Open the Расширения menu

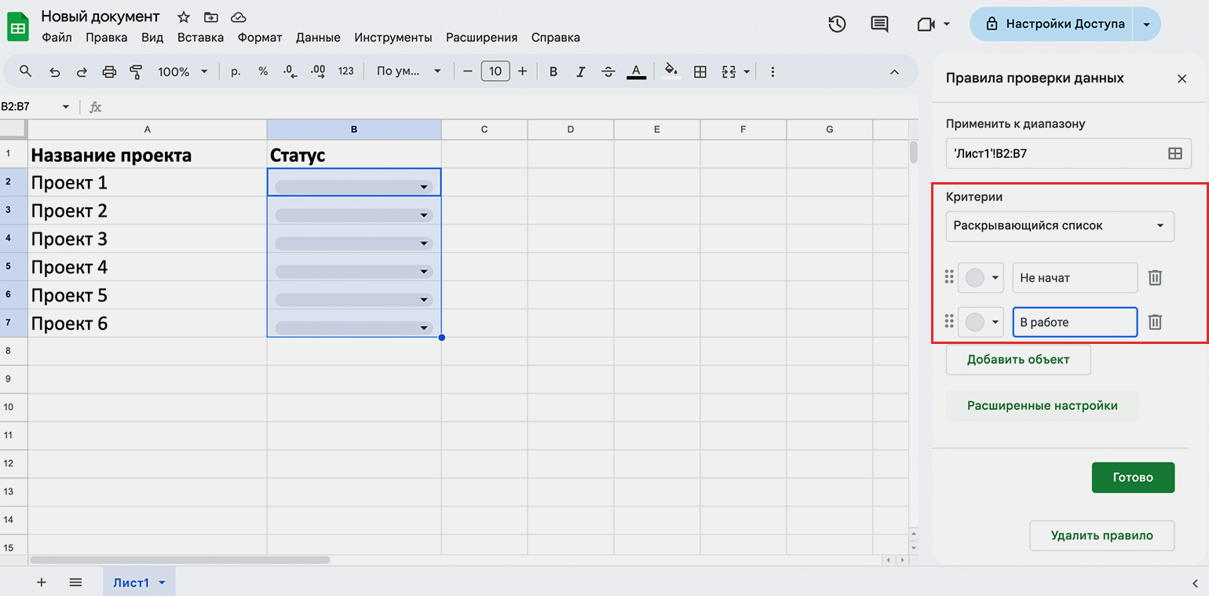[x=481, y=37]
